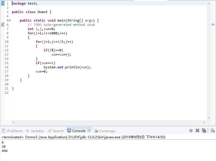
Task: Click console output value 6
Action: (3, 142)
